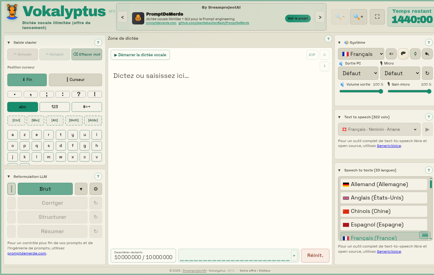Collapse the Reformulation LLM panel
The height and width of the screenshot is (275, 434).
tap(9, 177)
